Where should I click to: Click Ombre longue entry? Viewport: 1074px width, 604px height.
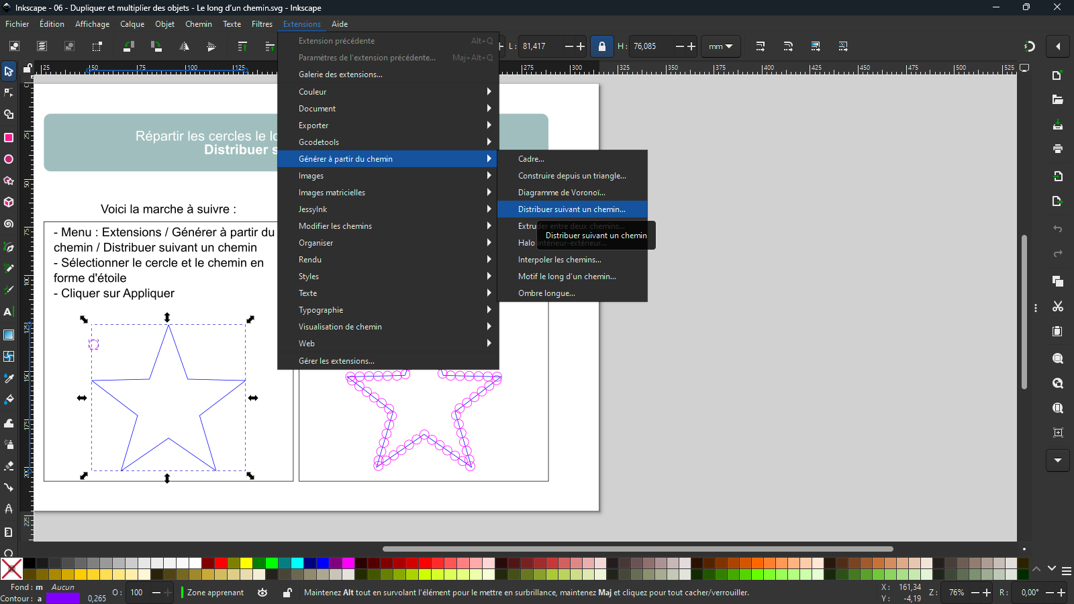click(573, 293)
